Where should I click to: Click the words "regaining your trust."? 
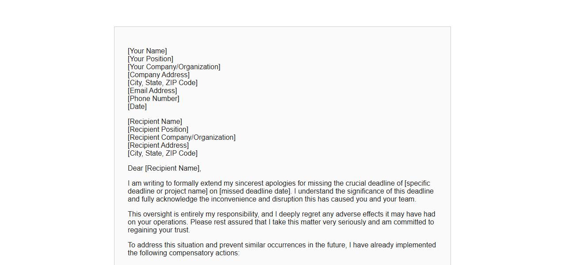pos(159,230)
